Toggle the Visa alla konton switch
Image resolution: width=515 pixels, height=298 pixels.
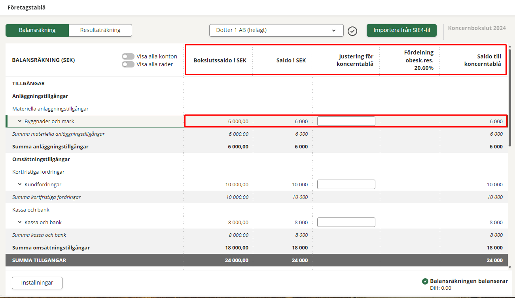tap(128, 56)
